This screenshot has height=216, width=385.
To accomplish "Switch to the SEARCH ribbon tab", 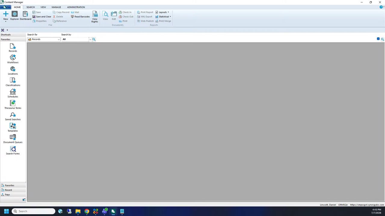I will [30, 7].
